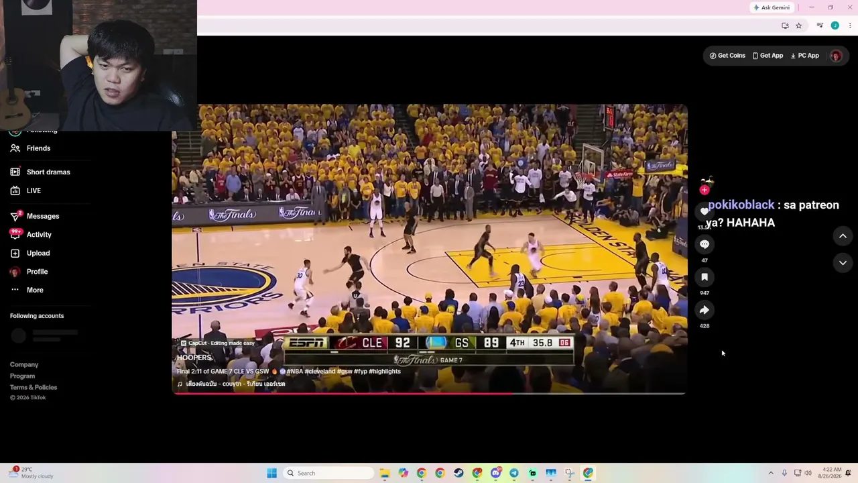Click the Short dramas film icon

pos(15,172)
